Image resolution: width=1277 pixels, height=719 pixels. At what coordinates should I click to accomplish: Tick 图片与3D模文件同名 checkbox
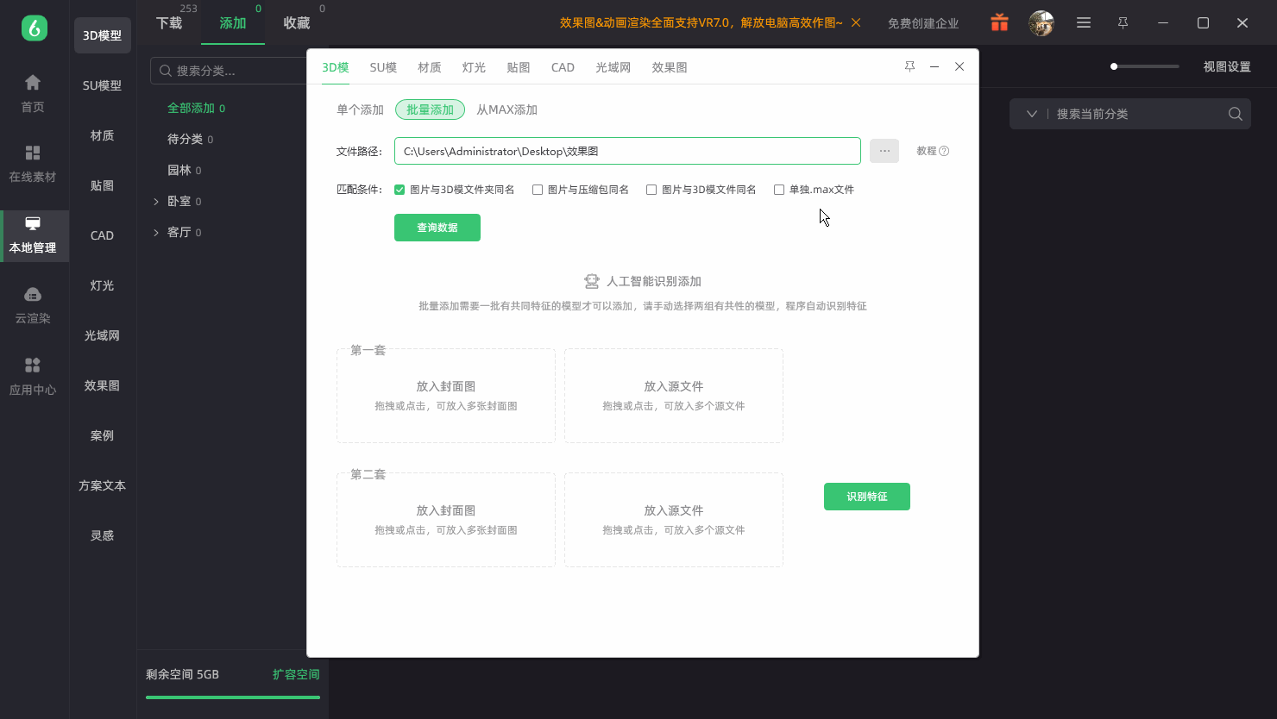651,190
